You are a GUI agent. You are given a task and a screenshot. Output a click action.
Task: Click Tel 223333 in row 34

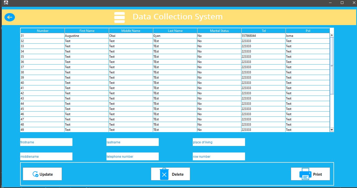(x=263, y=51)
